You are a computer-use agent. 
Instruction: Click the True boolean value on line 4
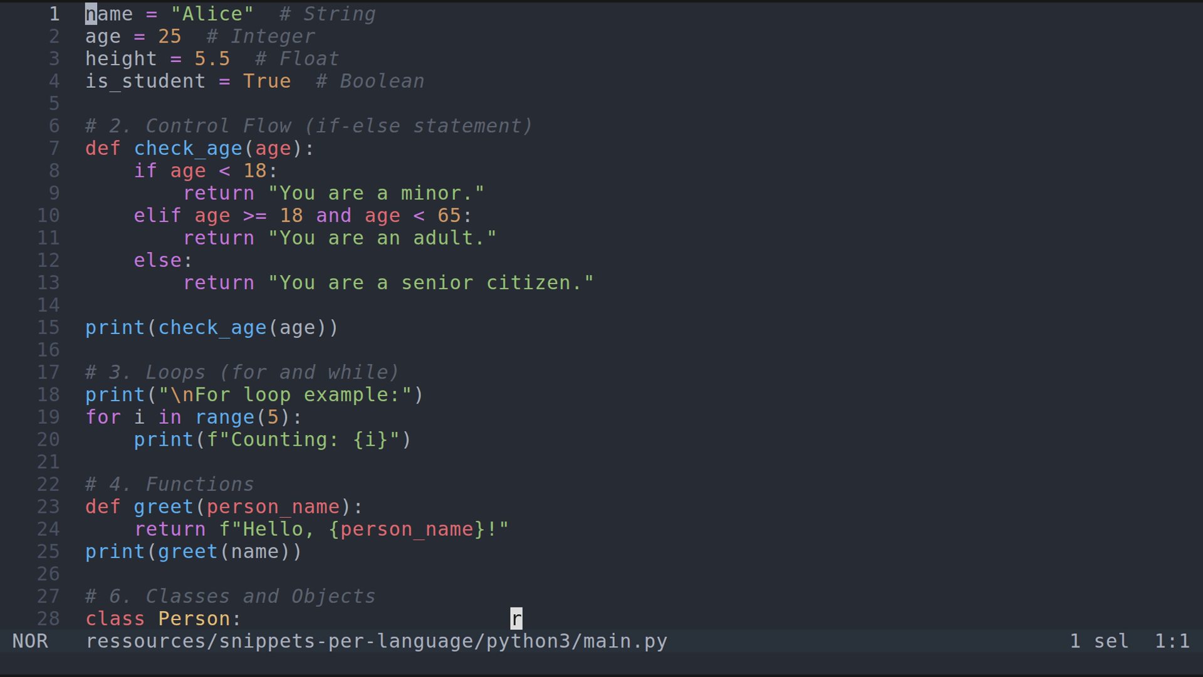click(266, 81)
